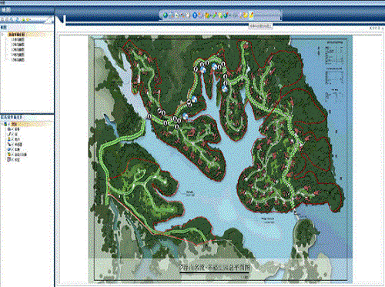Click the yellow heart-shaped toolbar icon
Viewport: 385px width, 287px height.
pyautogui.click(x=245, y=15)
